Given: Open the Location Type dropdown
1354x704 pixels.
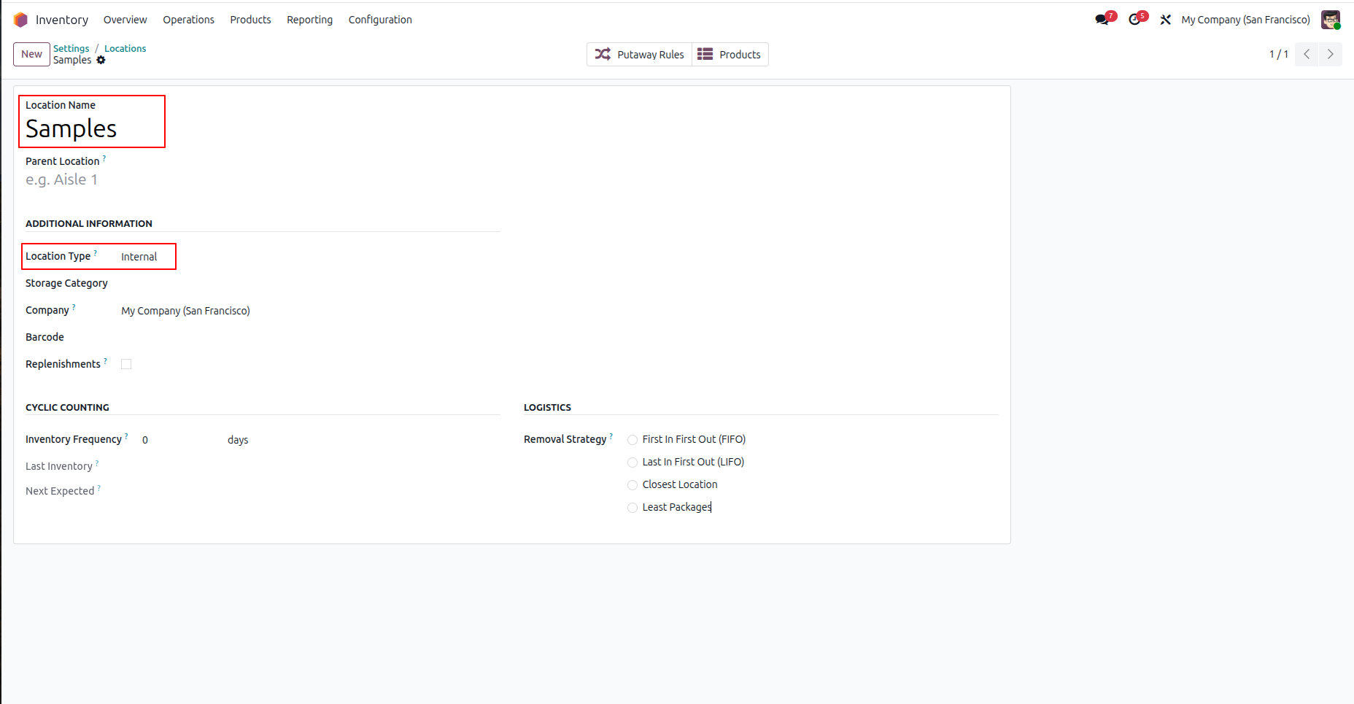Looking at the screenshot, I should tap(146, 257).
